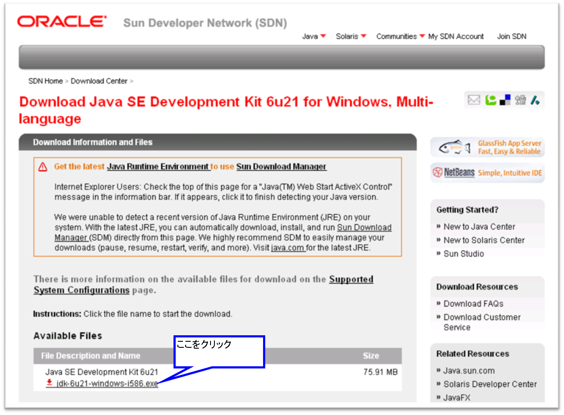Screen dimensions: 564x415
Task: Open the Sun Studio link
Action: [464, 254]
